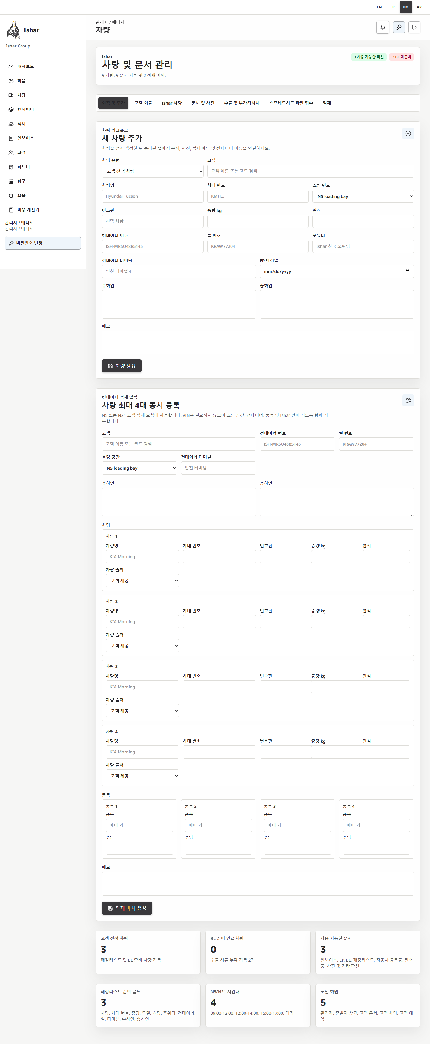Expand the 쇼링 번호 N5 loading bay dropdown

[363, 196]
